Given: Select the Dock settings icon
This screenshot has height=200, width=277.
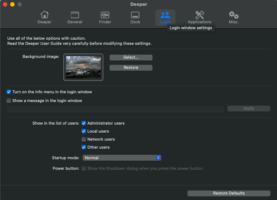Looking at the screenshot, I should point(135,17).
